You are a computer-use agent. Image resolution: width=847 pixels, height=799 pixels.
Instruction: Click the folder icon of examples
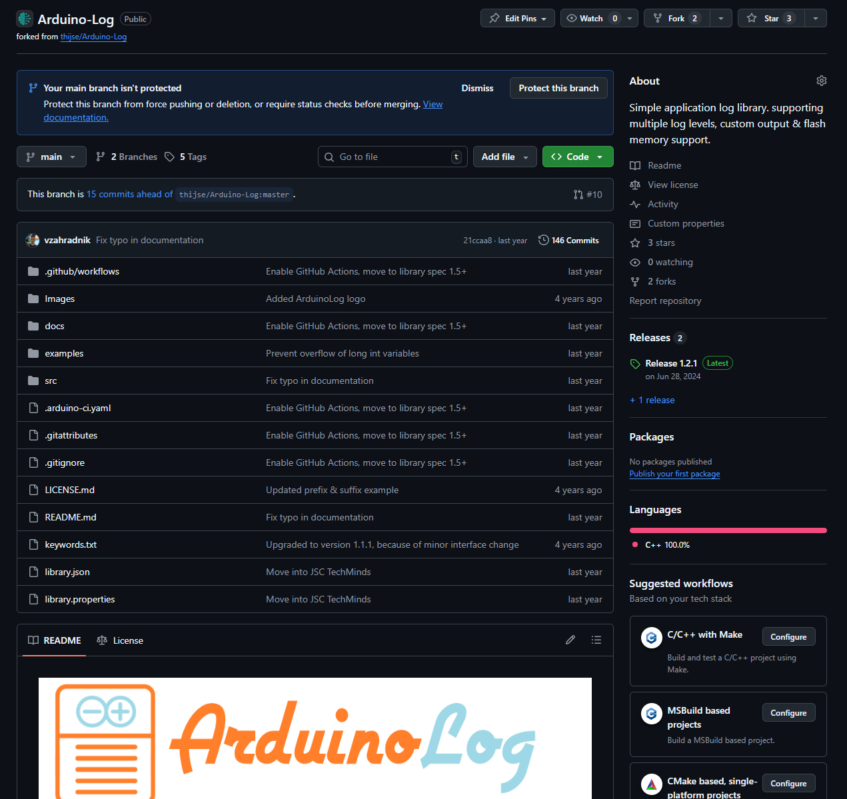coord(33,353)
